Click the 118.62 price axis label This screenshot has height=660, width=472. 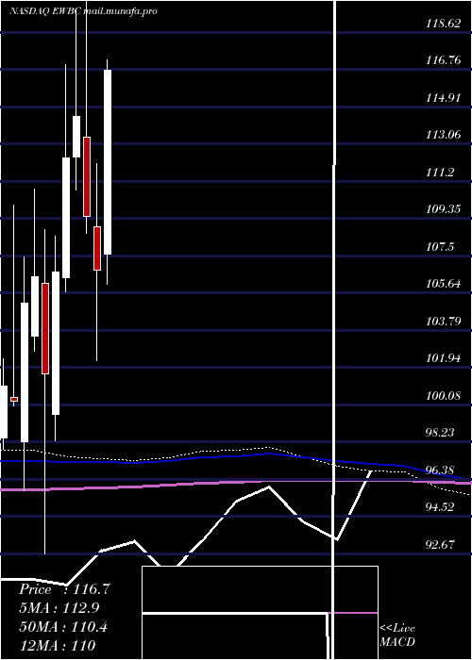[x=444, y=24]
